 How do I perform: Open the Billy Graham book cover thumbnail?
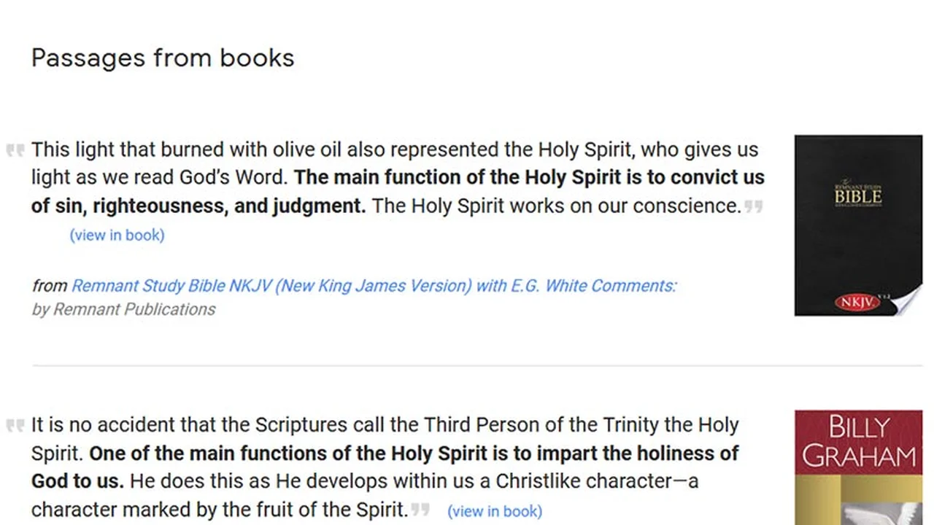click(858, 467)
